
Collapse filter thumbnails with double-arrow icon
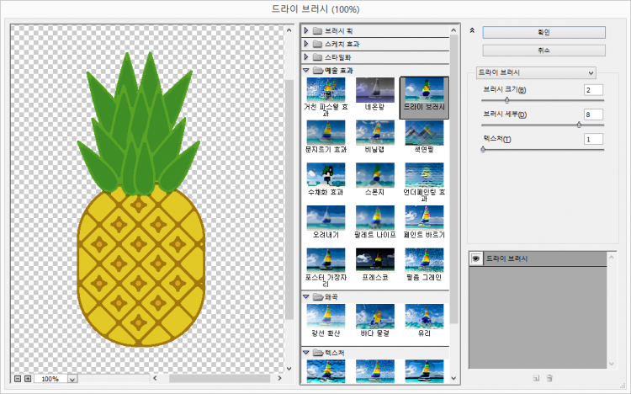pyautogui.click(x=472, y=30)
